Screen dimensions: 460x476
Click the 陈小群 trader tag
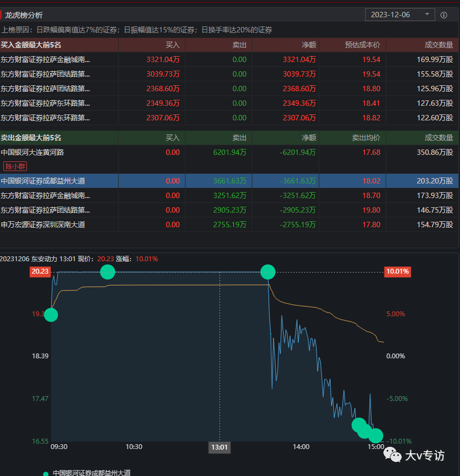(x=15, y=166)
